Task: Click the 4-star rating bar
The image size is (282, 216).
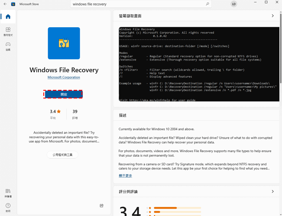Action: point(177,212)
